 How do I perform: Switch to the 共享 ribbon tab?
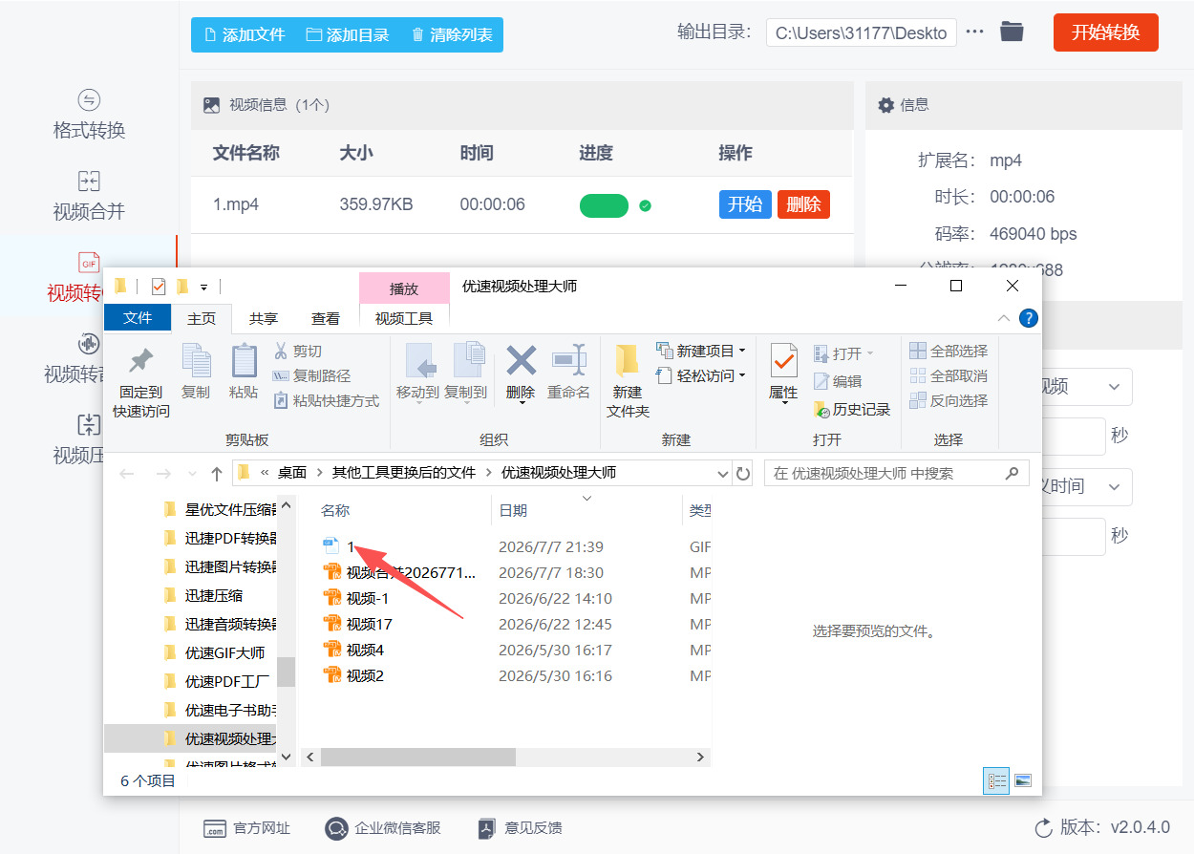(x=264, y=318)
